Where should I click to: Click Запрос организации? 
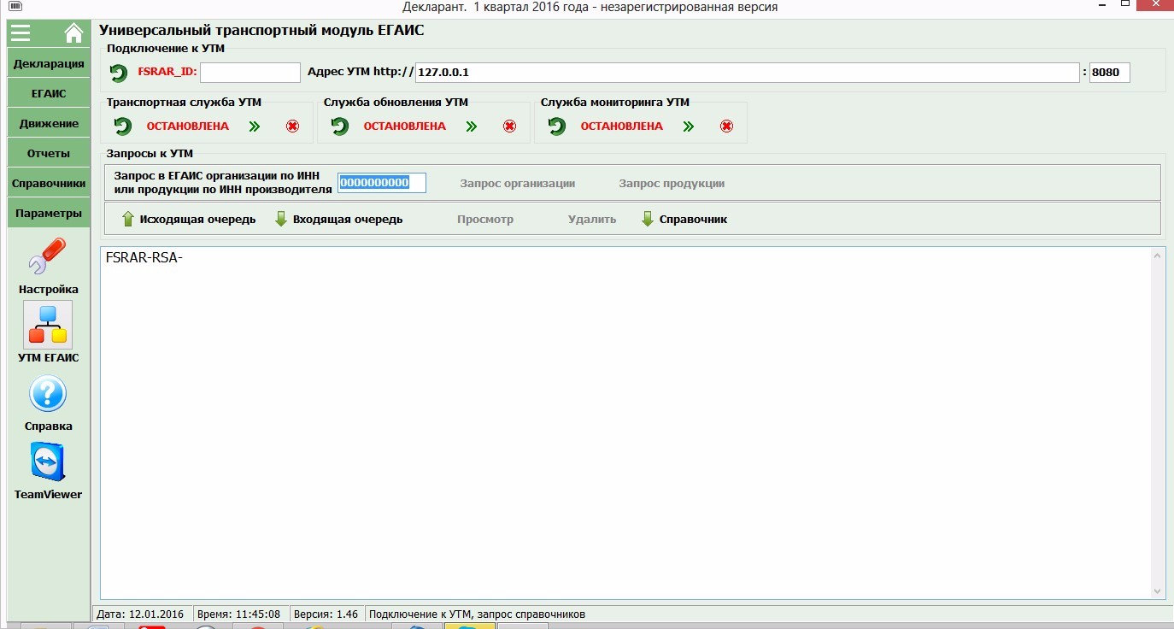[x=517, y=183]
